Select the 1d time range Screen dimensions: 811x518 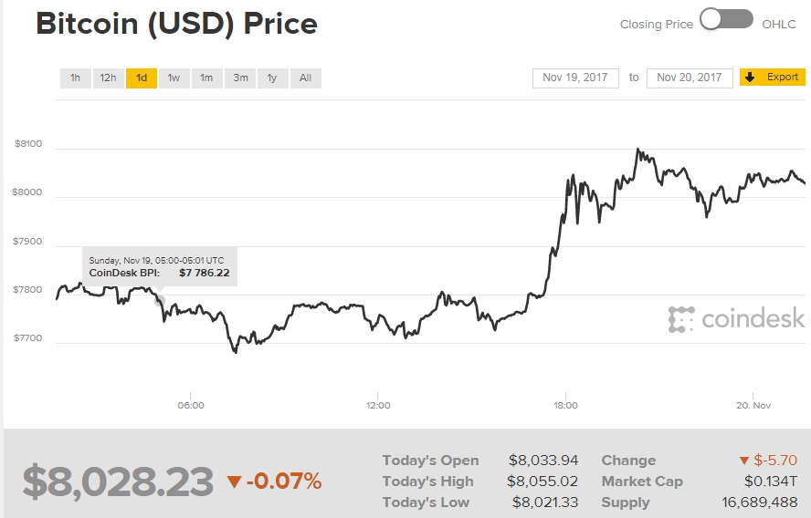pyautogui.click(x=141, y=78)
